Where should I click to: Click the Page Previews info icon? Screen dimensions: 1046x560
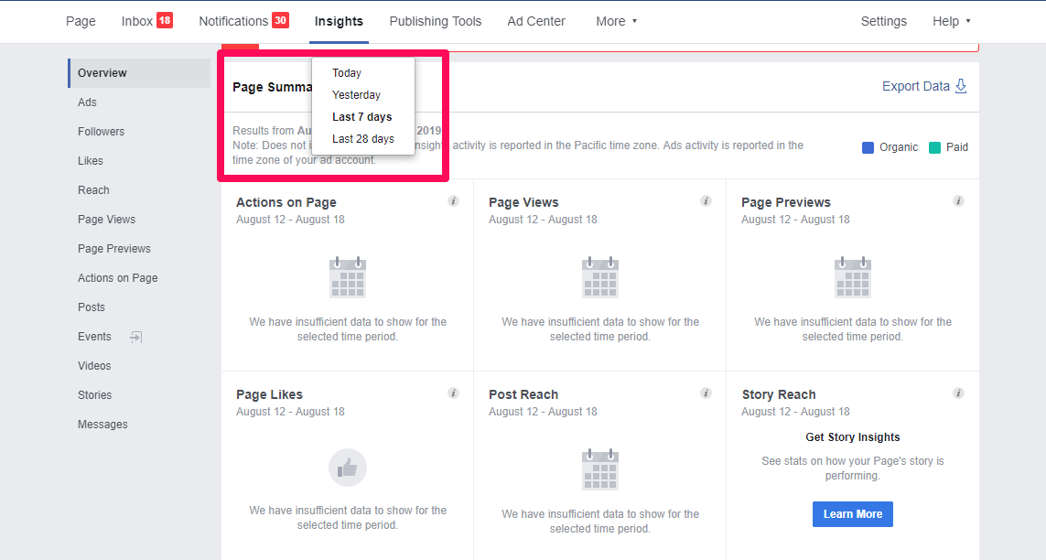(958, 200)
